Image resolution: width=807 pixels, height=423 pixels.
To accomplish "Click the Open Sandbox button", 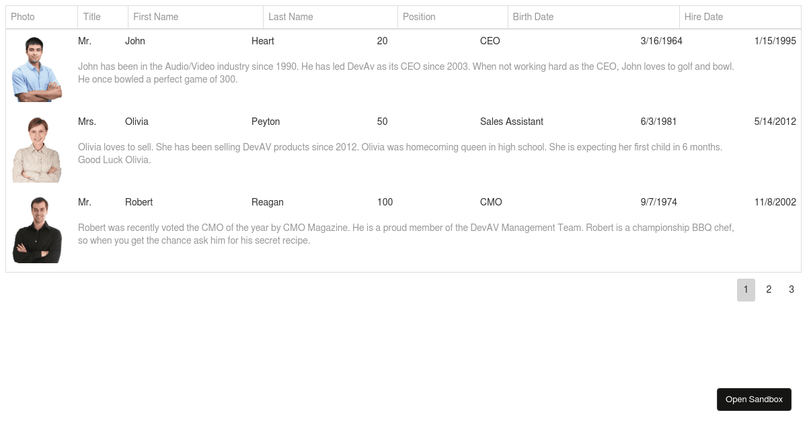I will click(x=754, y=399).
